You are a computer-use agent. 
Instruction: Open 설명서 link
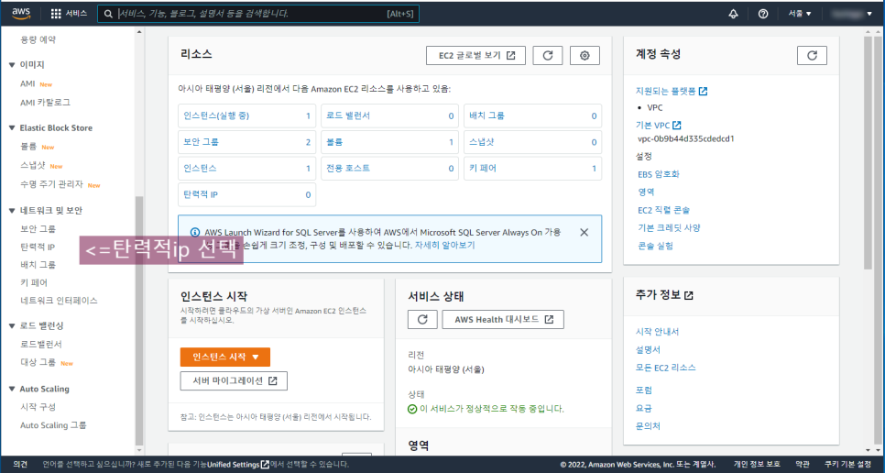648,350
